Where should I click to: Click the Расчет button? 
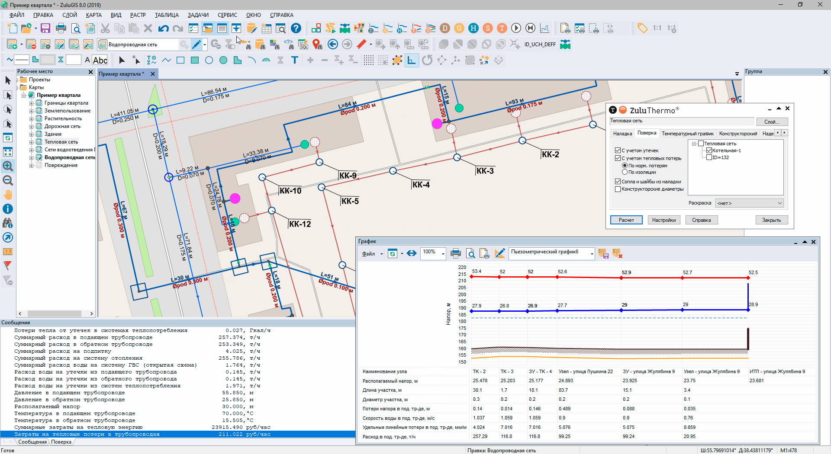point(626,220)
